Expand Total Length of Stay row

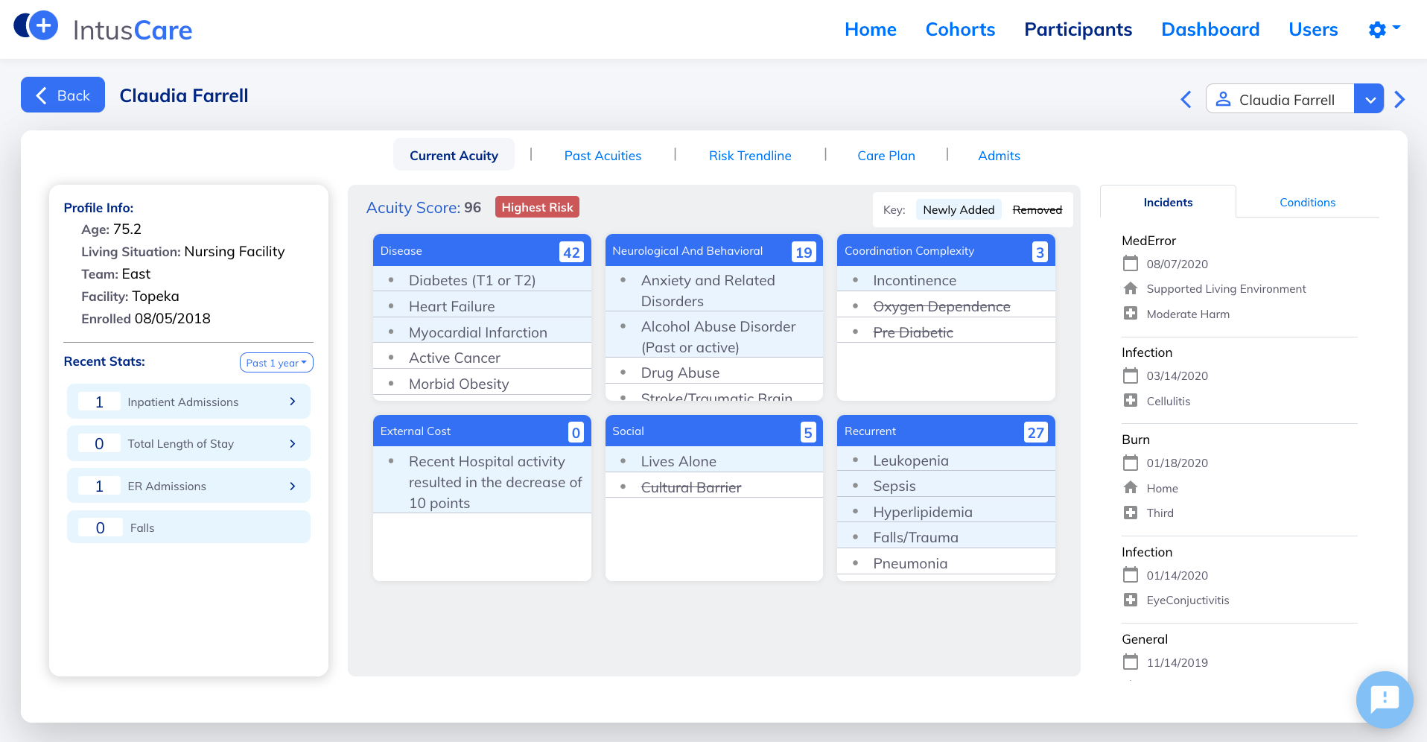(x=292, y=443)
